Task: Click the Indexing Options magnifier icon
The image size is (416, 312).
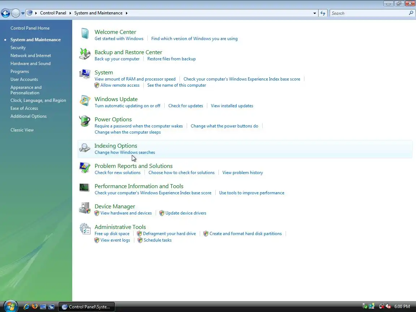Action: [x=84, y=147]
